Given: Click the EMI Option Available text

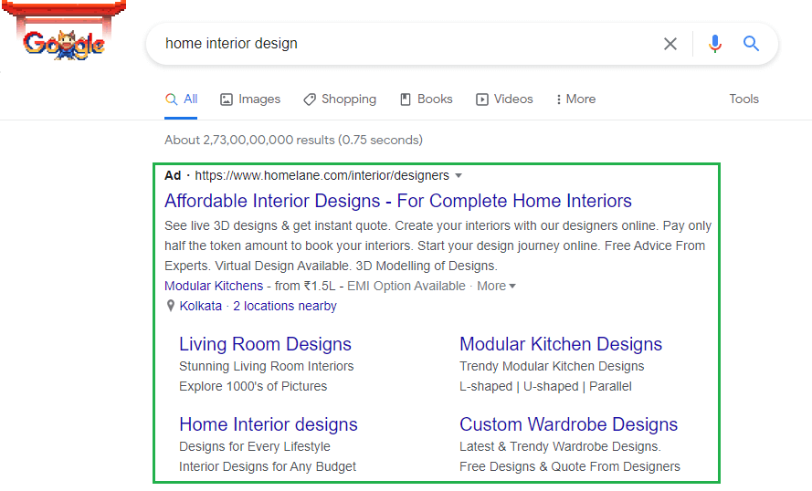Looking at the screenshot, I should click(406, 287).
